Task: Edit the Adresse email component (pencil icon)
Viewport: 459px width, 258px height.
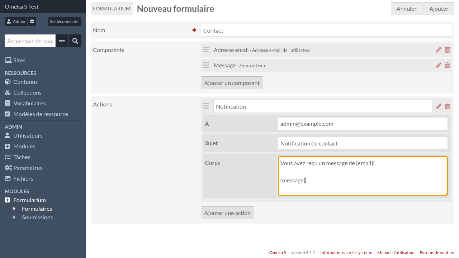Action: [x=438, y=50]
